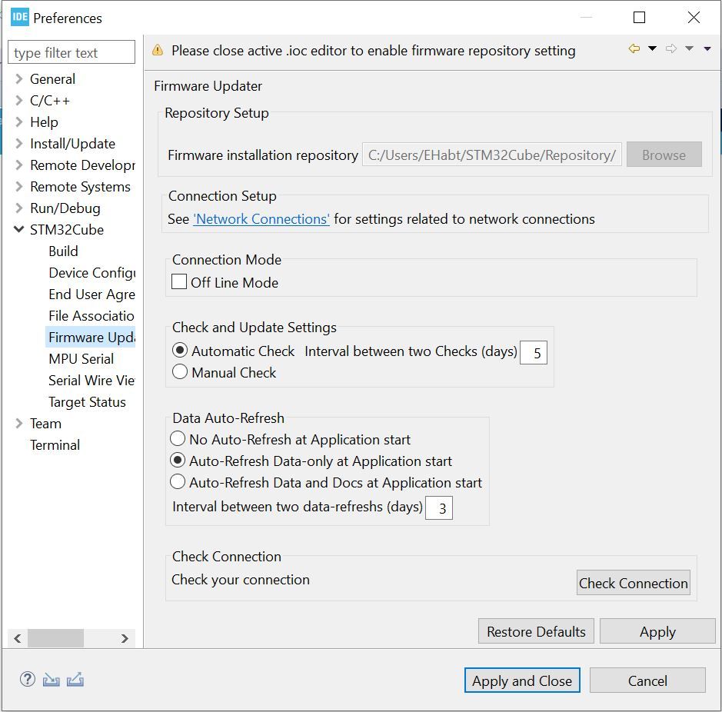Select the Firmware Updater tree item
This screenshot has width=722, height=712.
coord(90,337)
